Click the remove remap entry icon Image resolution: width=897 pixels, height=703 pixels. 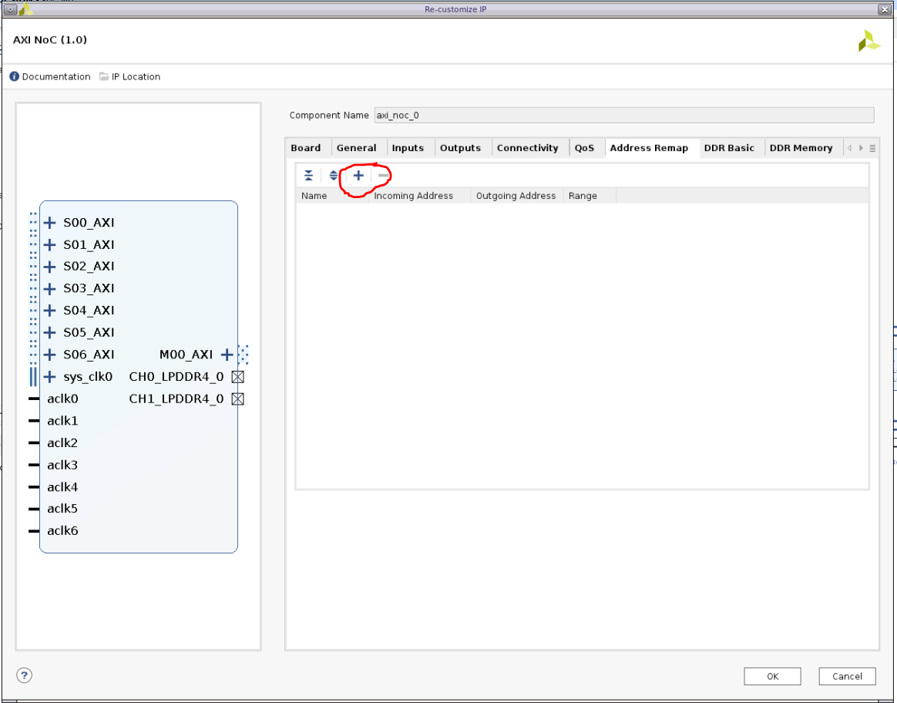pos(383,177)
